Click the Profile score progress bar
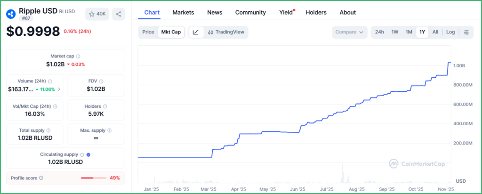This screenshot has height=194, width=482. [x=93, y=178]
